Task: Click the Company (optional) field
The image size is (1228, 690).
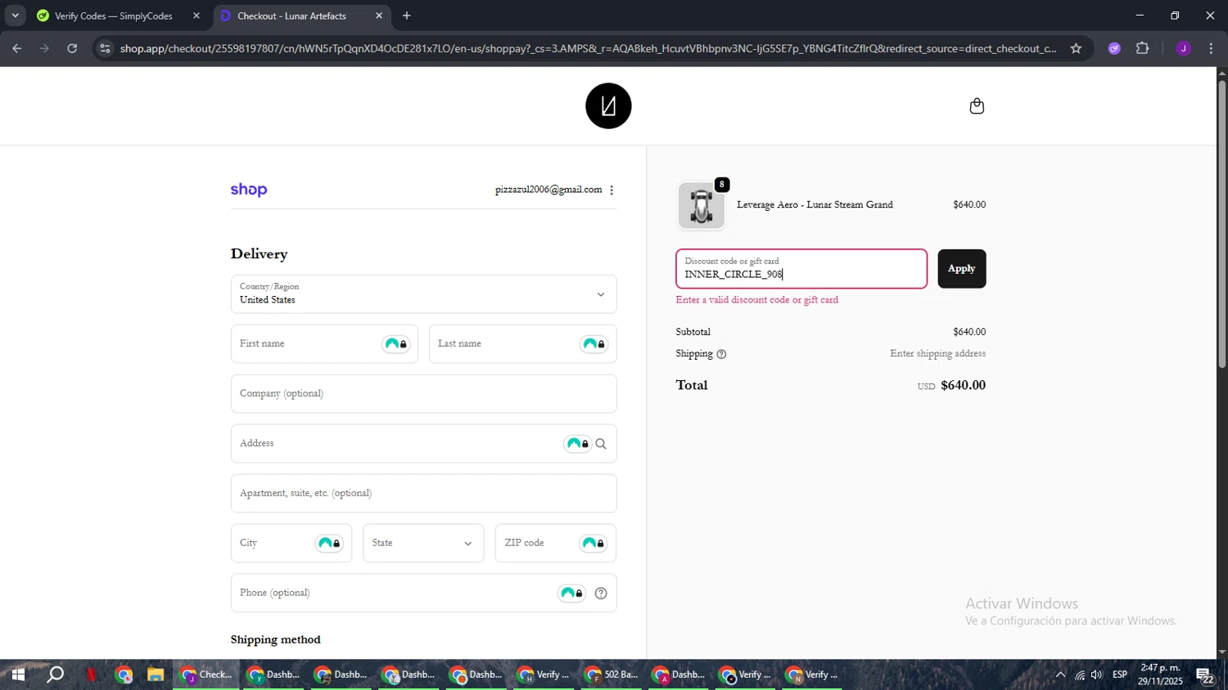Action: [423, 394]
